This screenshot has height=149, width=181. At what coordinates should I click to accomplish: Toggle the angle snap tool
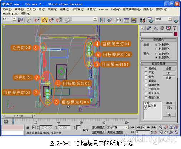[44, 20]
